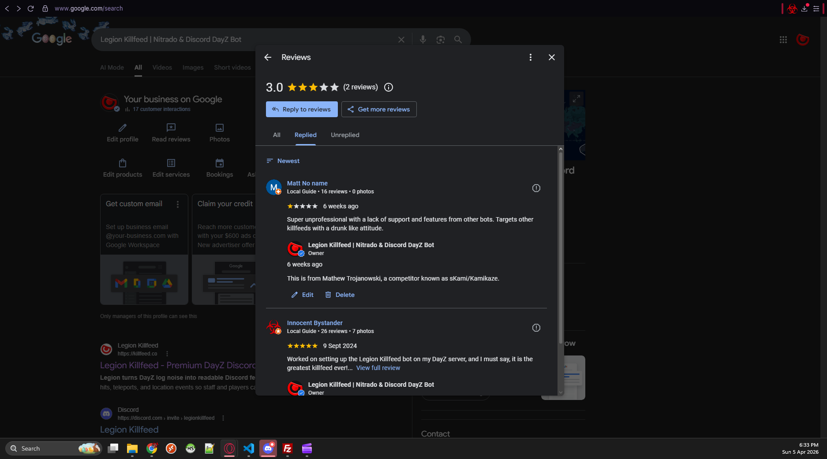Click Edit products in the business panel

(123, 168)
